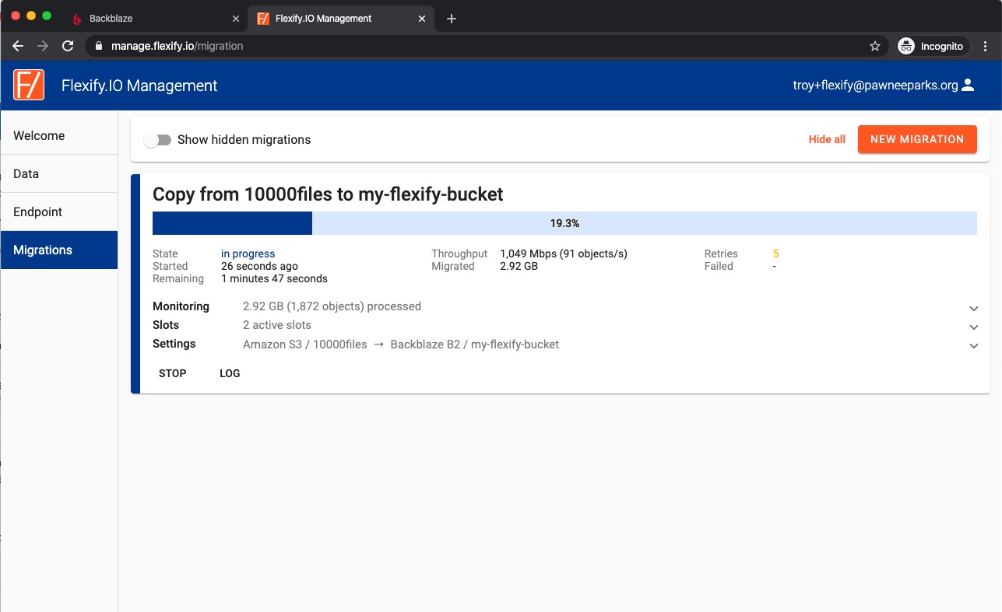Focus the address bar URL field

(485, 46)
